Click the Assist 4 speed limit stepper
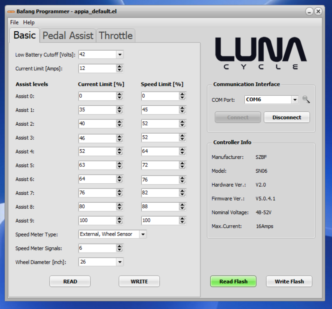The width and height of the screenshot is (332, 309). 182,151
